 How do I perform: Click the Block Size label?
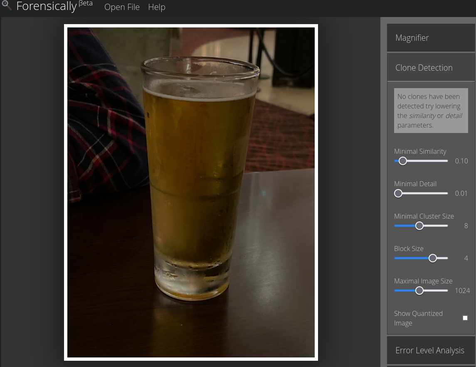(x=409, y=249)
